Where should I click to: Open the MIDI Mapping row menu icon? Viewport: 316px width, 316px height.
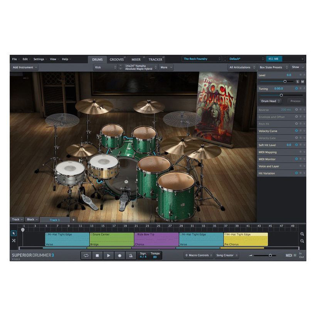point(301,152)
